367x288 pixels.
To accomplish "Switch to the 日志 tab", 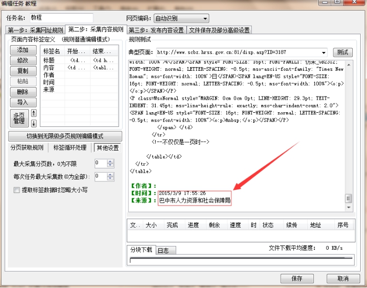I will pyautogui.click(x=164, y=250).
